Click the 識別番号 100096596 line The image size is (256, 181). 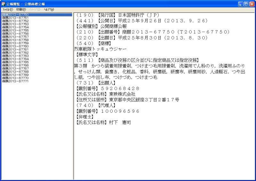pos(108,111)
